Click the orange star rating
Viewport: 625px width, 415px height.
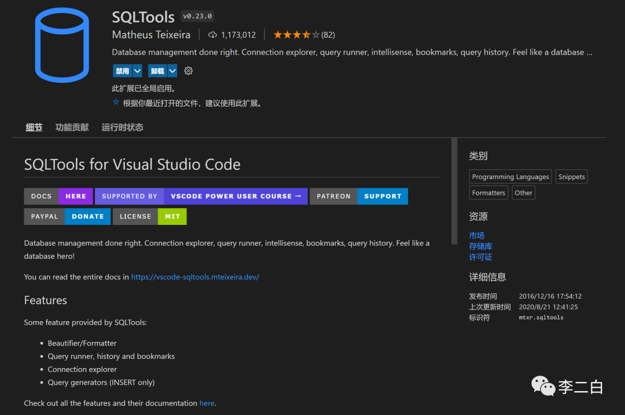[296, 35]
